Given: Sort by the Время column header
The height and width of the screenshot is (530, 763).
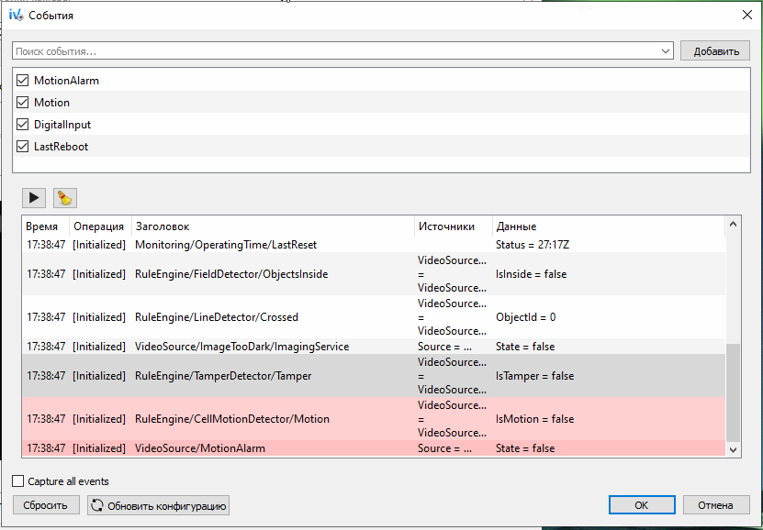Looking at the screenshot, I should tap(46, 226).
